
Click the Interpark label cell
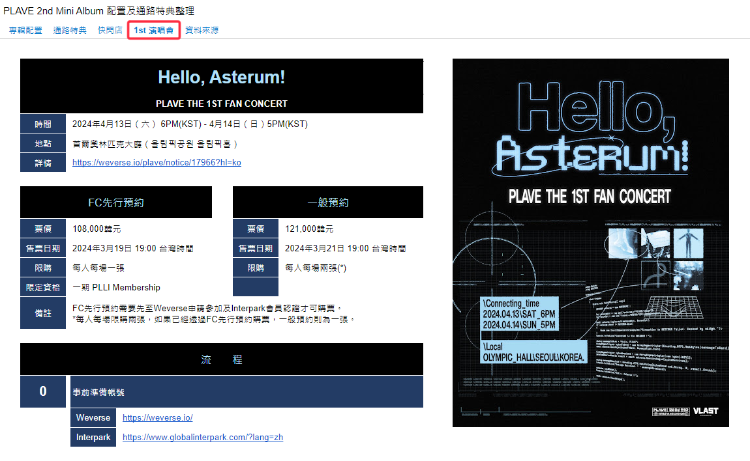[x=93, y=437]
